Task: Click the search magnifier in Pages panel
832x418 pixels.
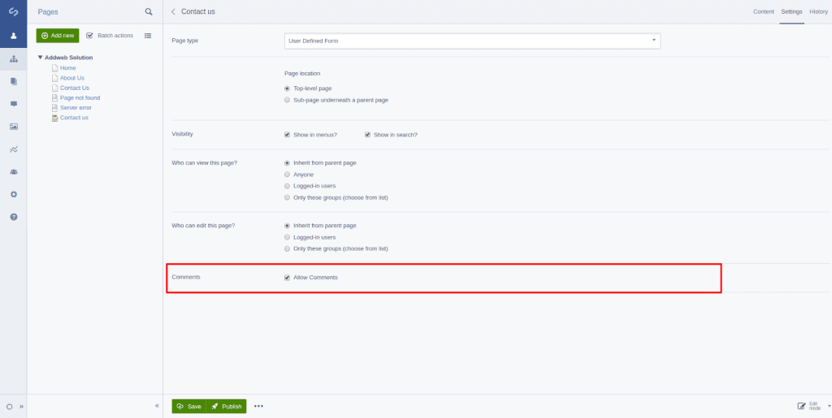Action: (x=148, y=12)
